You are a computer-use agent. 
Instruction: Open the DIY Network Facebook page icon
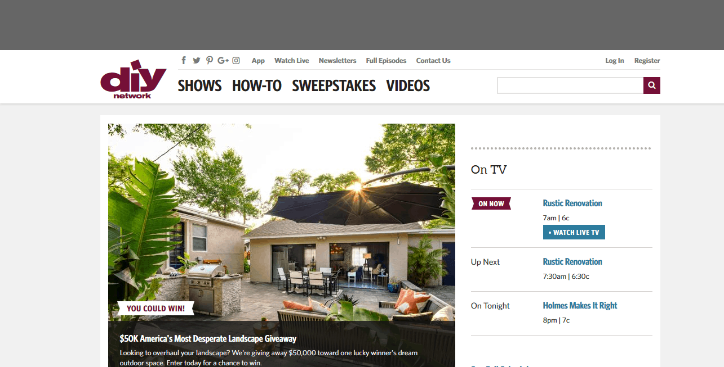(184, 61)
